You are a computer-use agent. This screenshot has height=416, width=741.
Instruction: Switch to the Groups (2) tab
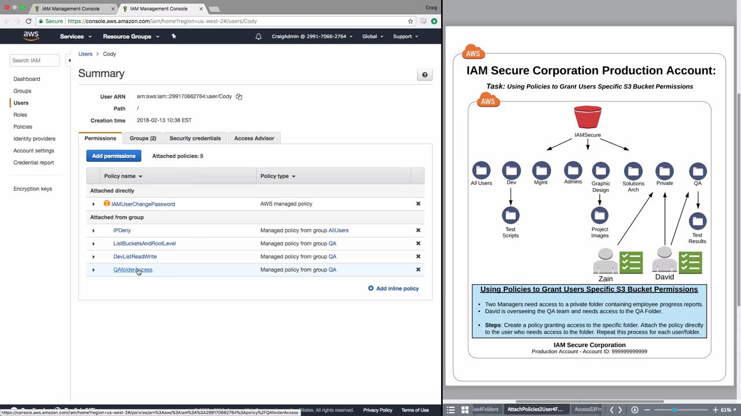pos(143,139)
